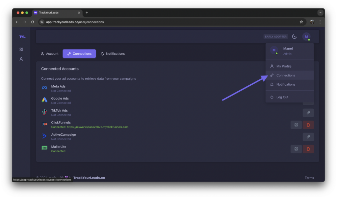Delete the MailerLite connection

tap(308, 149)
